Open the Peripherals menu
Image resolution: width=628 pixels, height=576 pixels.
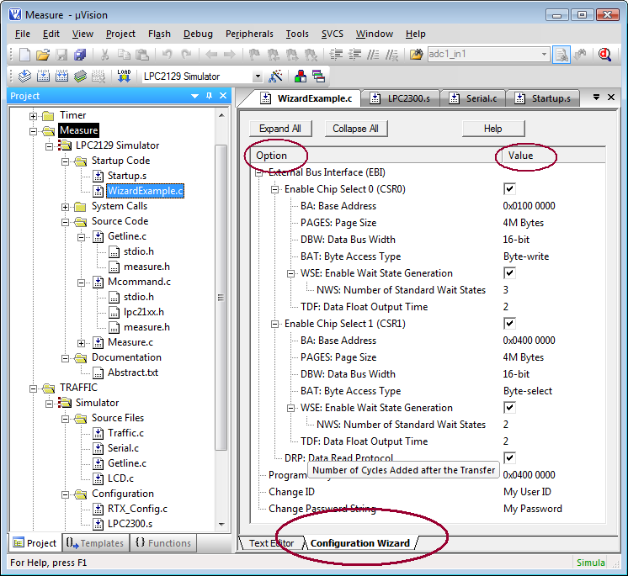[x=249, y=34]
